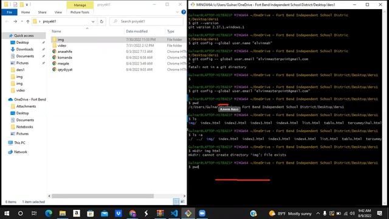The image size is (389, 219).
Task: Select OneDrive - Fort Bend in navigation pane
Action: click(30, 99)
